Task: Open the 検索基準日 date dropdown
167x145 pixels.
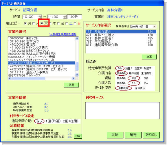Action: tap(154, 27)
